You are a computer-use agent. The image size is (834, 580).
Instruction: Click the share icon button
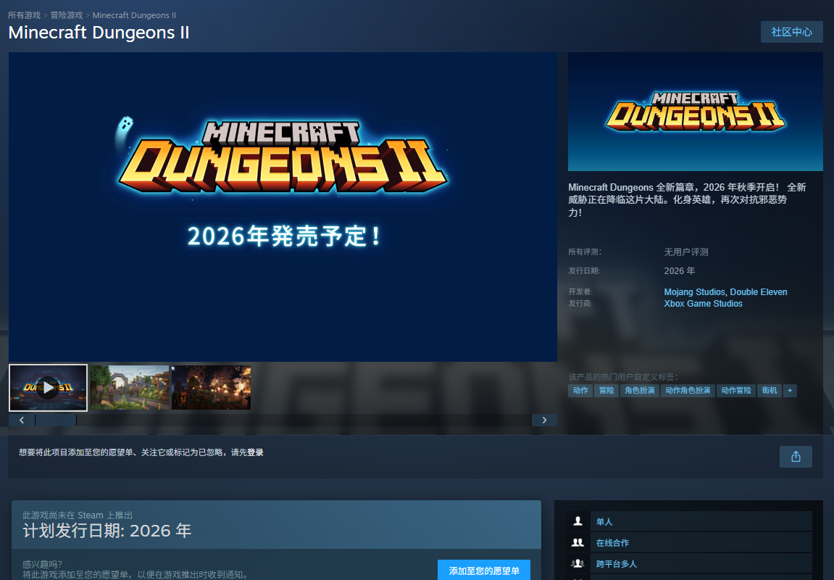pos(796,457)
